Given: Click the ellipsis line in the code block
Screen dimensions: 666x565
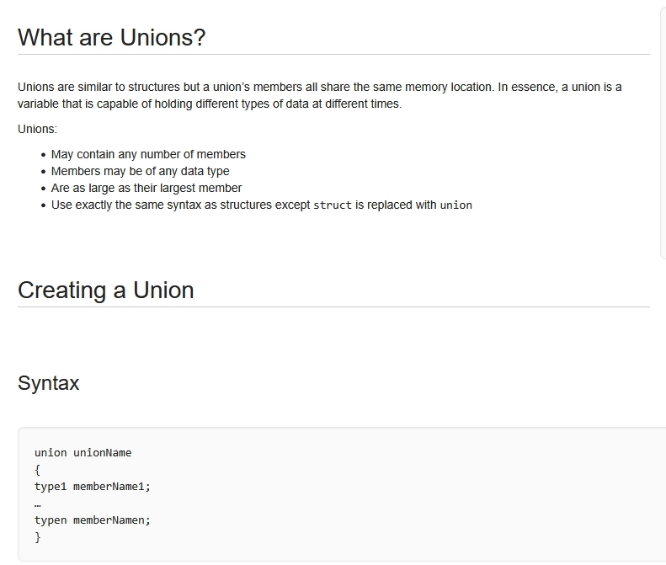Looking at the screenshot, I should 38,504.
